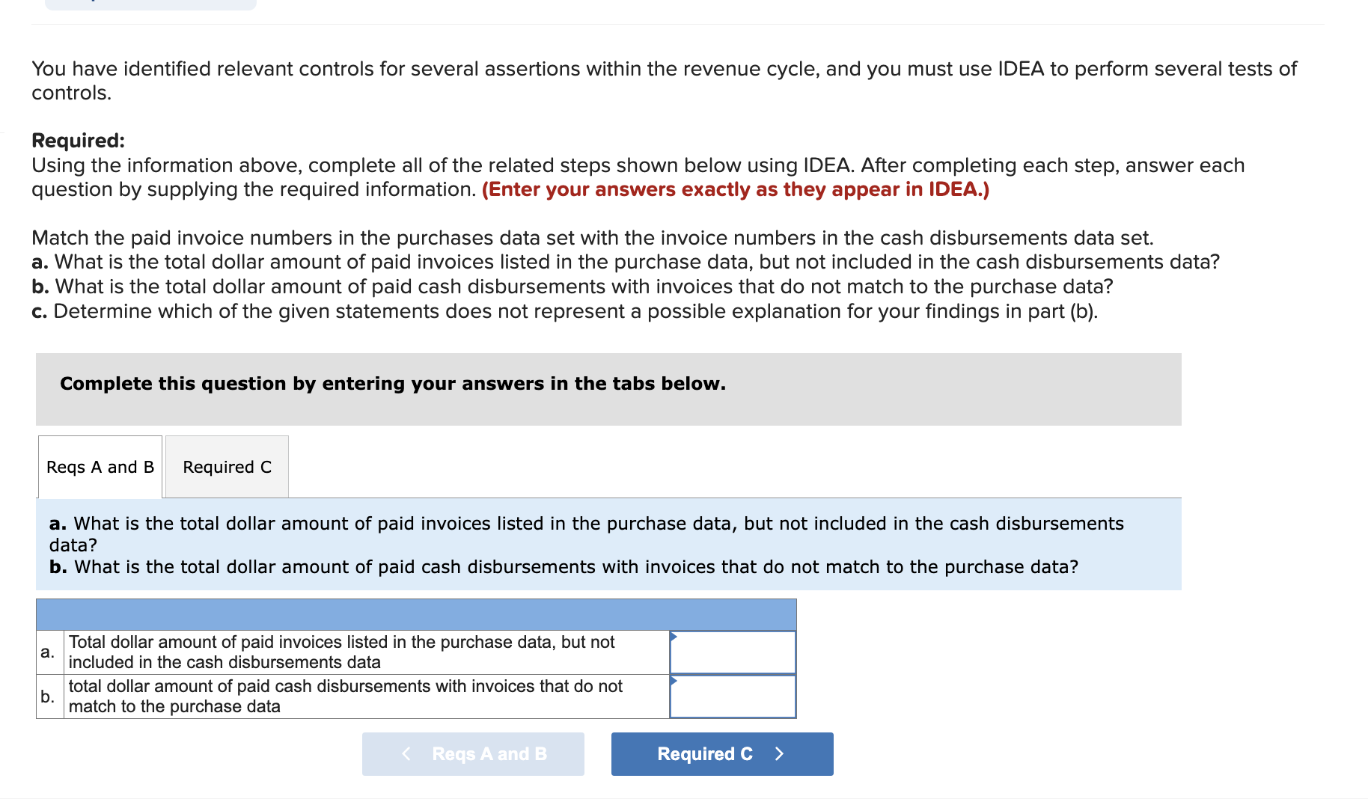Switch to the Required C tab
The image size is (1368, 805).
(x=226, y=467)
